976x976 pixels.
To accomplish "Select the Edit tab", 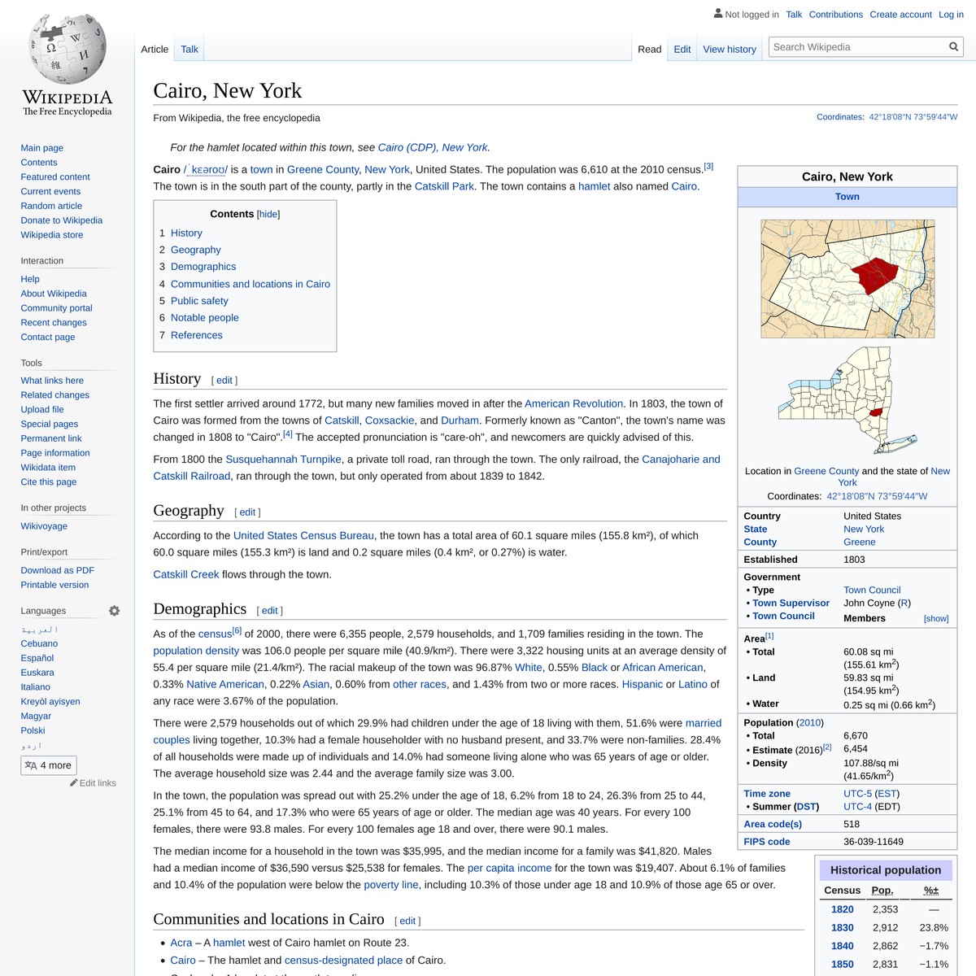I will (x=682, y=49).
